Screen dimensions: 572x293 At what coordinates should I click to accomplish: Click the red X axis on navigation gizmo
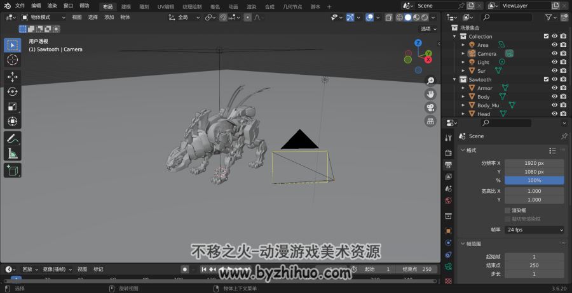(x=428, y=60)
